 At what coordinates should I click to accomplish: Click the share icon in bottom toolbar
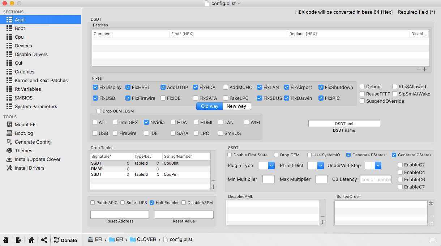44,240
